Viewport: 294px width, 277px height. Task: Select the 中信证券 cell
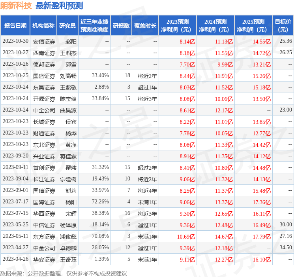pos(44,225)
